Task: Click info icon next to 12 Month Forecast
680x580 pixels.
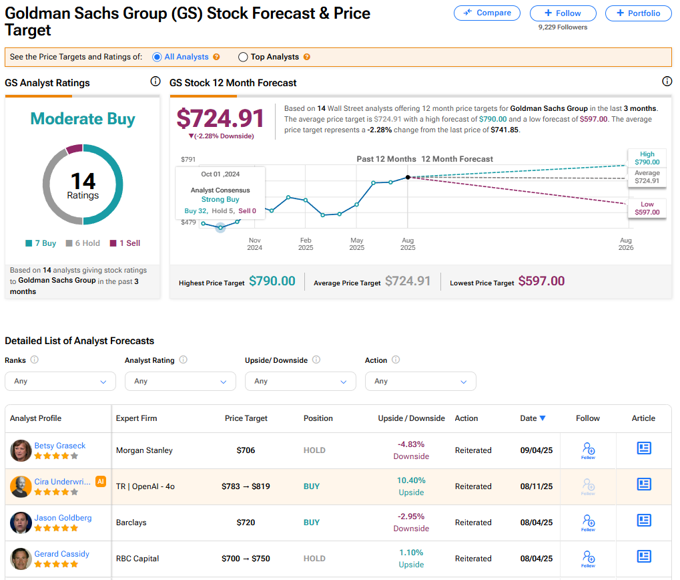Action: coord(667,82)
